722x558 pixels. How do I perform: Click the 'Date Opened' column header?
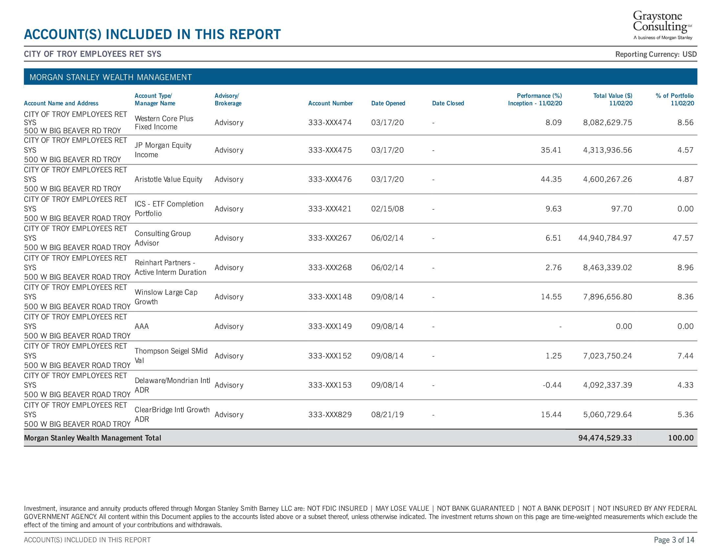click(388, 103)
